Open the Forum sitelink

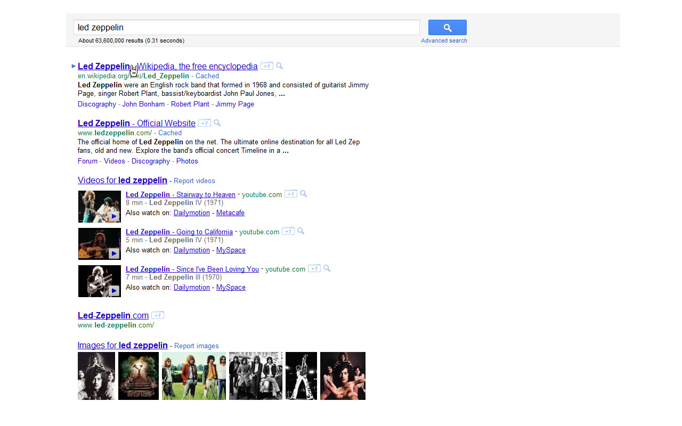(88, 161)
